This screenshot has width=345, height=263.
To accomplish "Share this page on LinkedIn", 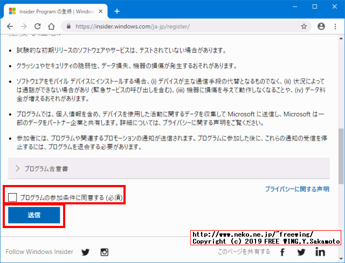I will click(320, 252).
